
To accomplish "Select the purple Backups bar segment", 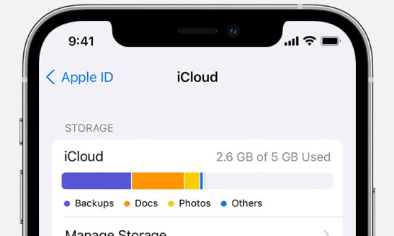I will click(x=96, y=181).
